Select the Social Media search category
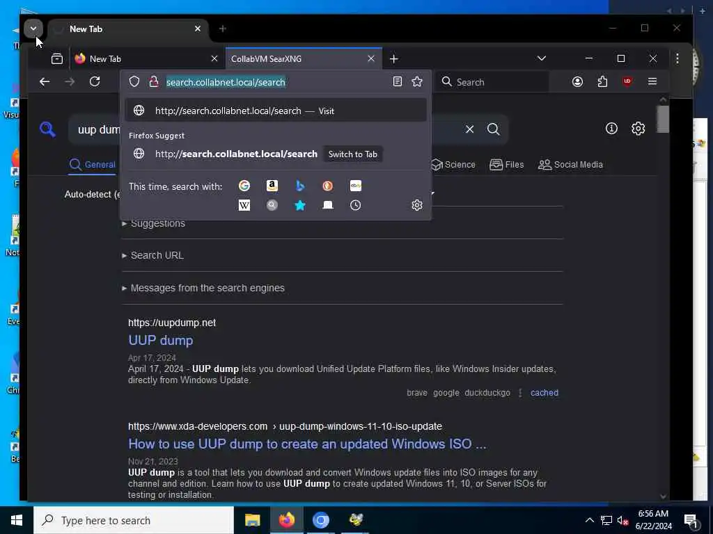This screenshot has height=534, width=713. click(x=570, y=165)
